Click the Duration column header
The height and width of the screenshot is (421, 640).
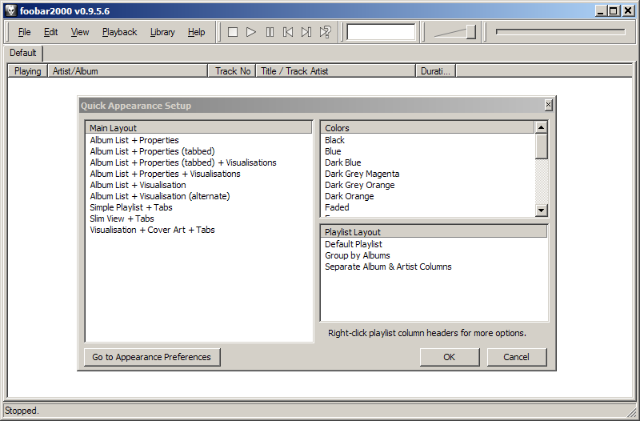(x=435, y=71)
